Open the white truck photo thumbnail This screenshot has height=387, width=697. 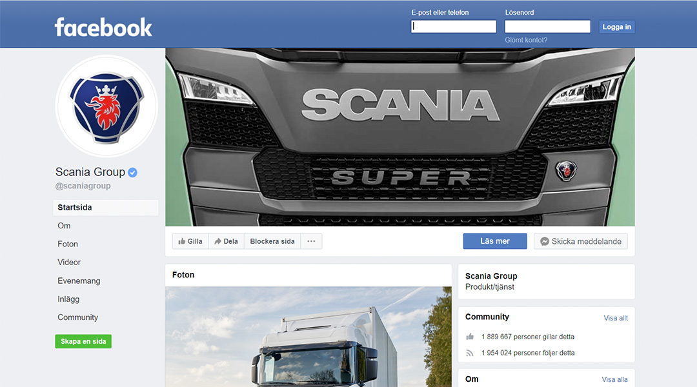point(308,337)
